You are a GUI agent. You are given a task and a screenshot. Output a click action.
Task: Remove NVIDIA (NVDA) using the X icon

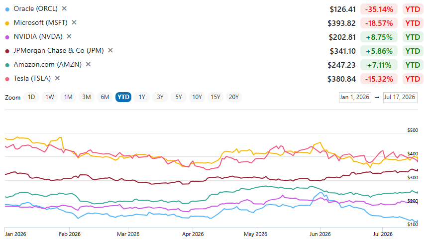[x=69, y=36]
